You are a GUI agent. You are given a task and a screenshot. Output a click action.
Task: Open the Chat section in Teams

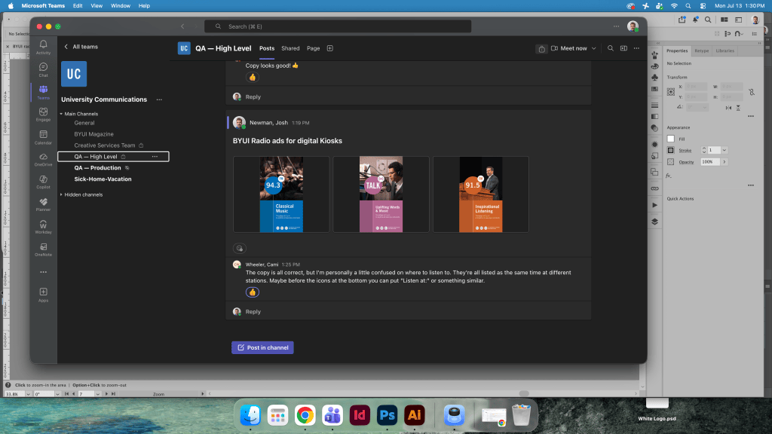click(x=43, y=70)
